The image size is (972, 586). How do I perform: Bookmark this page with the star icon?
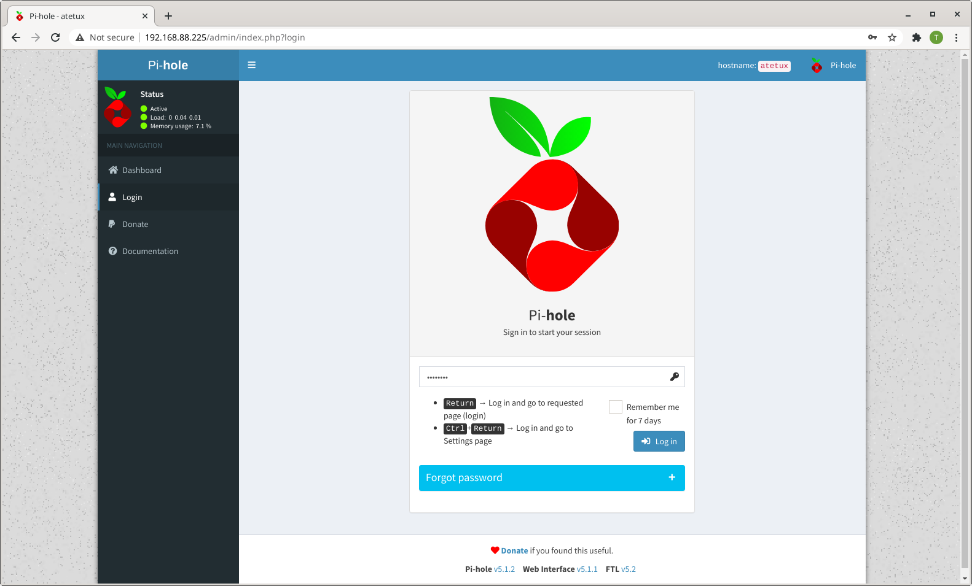coord(892,37)
